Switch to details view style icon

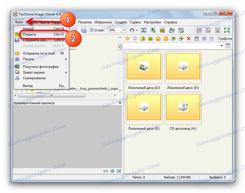coord(204,39)
